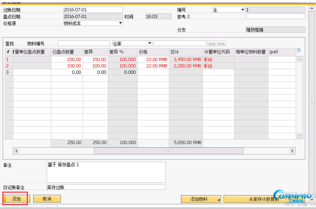Click the 取消 button
This screenshot has height=209, width=316.
coord(47,199)
